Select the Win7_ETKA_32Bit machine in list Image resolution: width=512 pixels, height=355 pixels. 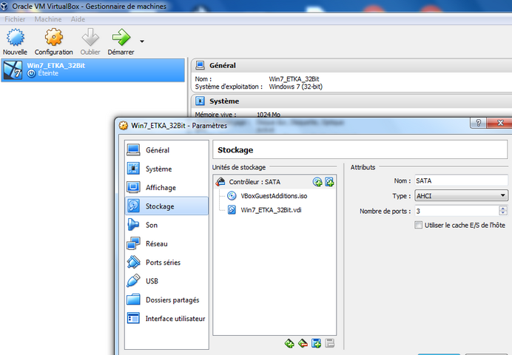point(93,70)
